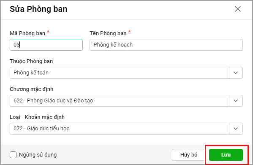Tick the Ngừng sử dụng checkbox
This screenshot has width=253, height=165.
[13, 155]
